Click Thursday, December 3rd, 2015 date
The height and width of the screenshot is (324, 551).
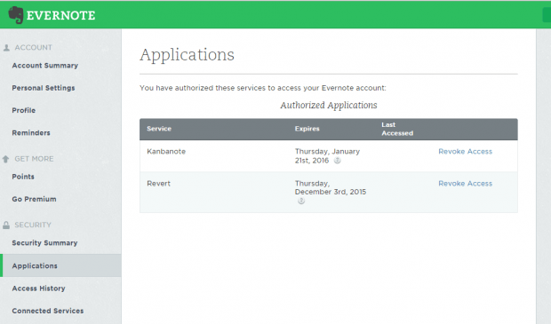331,188
